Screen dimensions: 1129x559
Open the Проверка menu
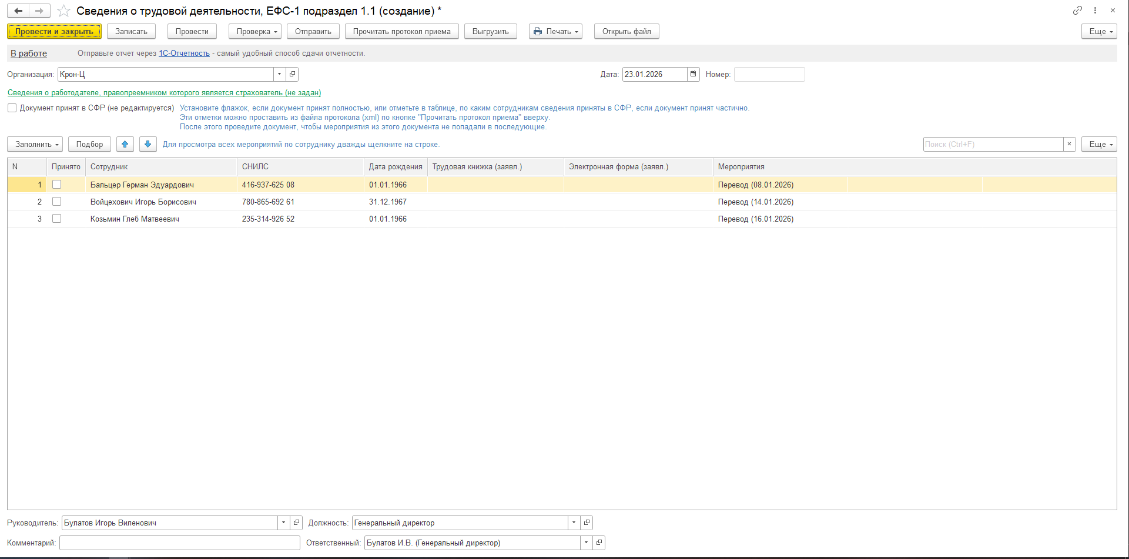tap(254, 32)
